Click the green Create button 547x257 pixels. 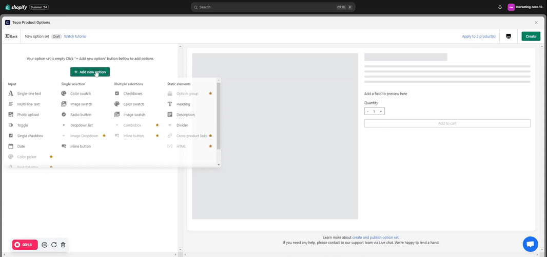(x=531, y=36)
